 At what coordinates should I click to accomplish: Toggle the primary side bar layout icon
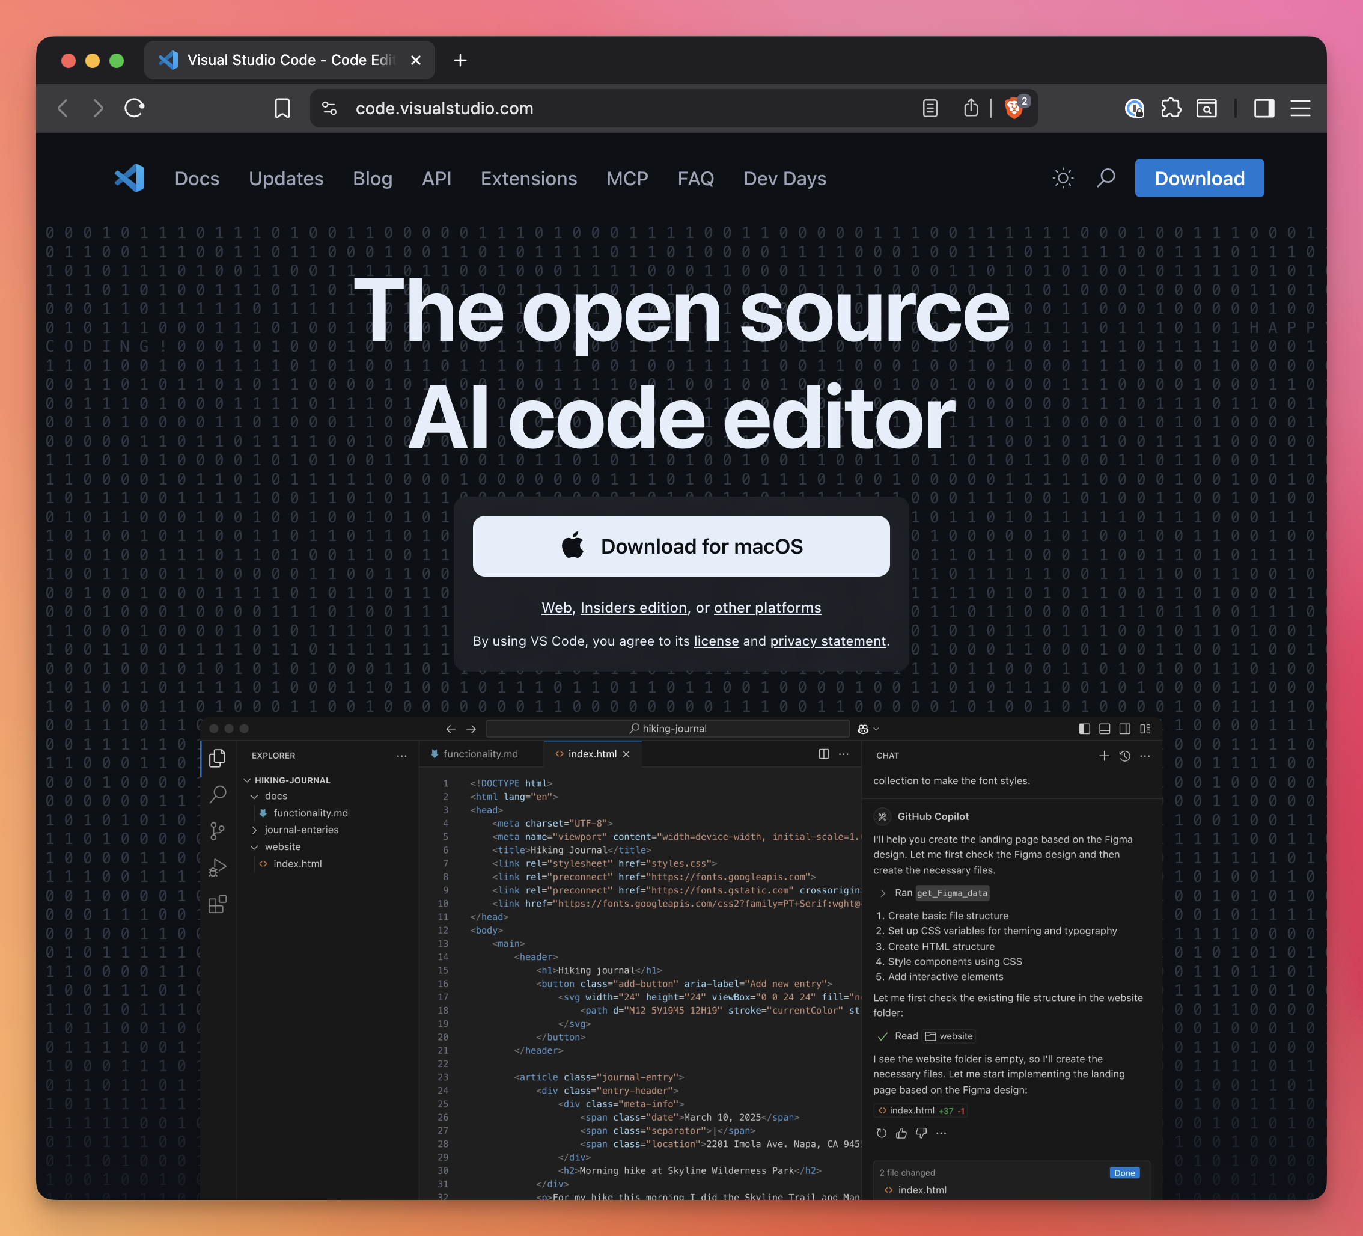[x=1084, y=729]
